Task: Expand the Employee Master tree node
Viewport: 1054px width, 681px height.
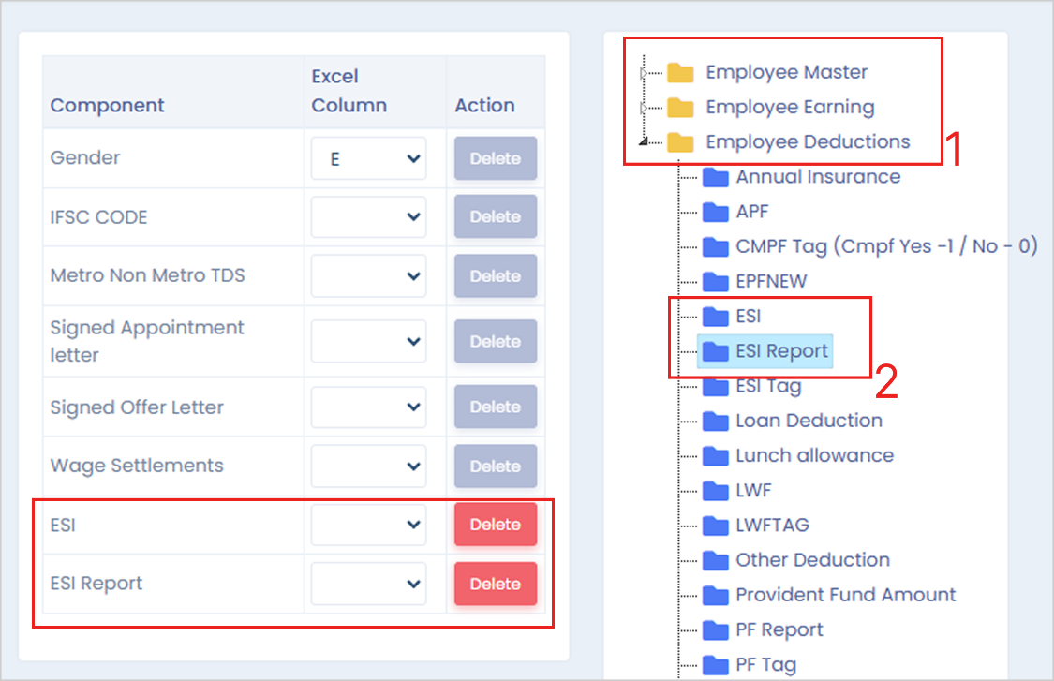Action: coord(643,73)
